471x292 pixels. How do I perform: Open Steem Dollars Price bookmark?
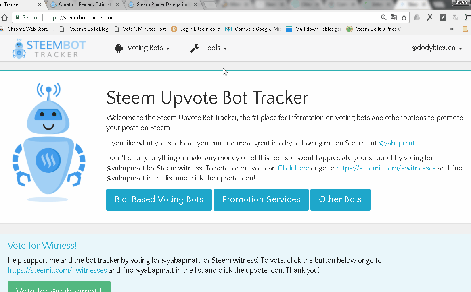[x=374, y=29]
